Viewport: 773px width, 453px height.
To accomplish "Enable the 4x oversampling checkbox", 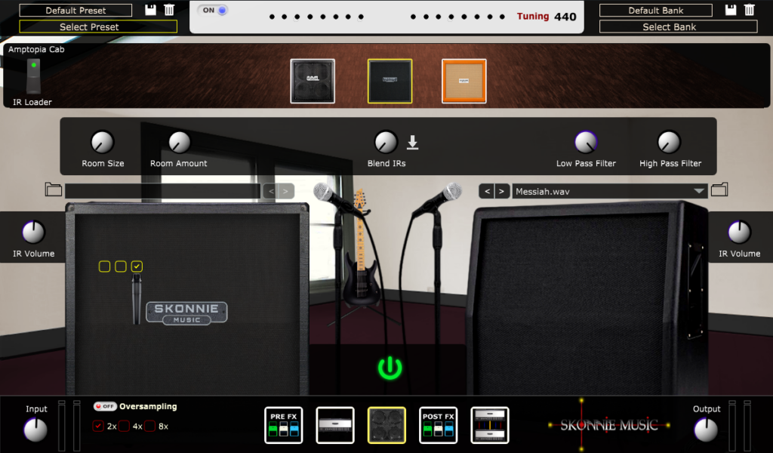I will tap(124, 426).
